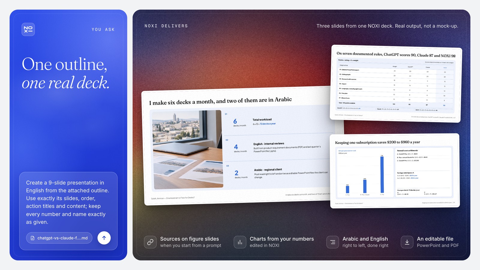Open the chatgpt-vs-claude markdown attachment chip
Image resolution: width=480 pixels, height=270 pixels.
pos(59,238)
